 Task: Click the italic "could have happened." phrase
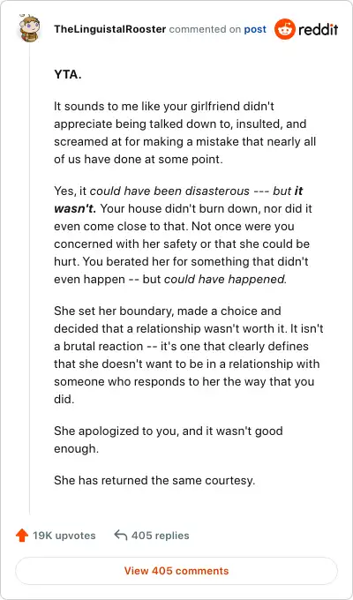(225, 280)
